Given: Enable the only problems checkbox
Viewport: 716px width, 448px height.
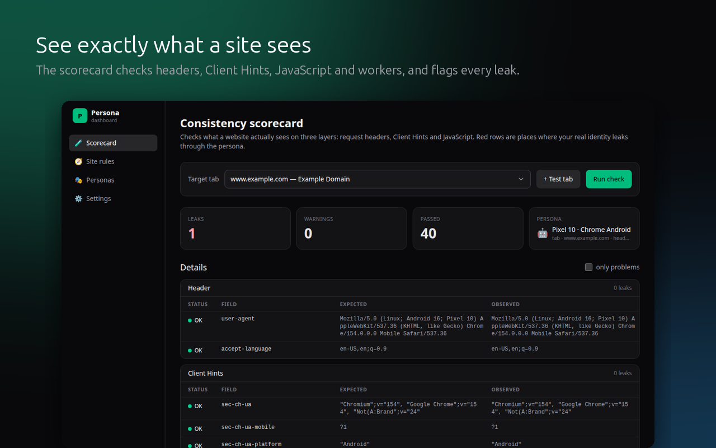Looking at the screenshot, I should [588, 267].
